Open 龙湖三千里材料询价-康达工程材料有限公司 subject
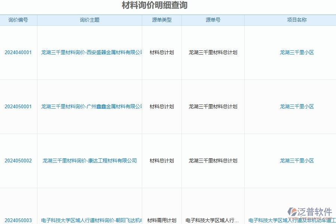336x224 pixels. 90,161
